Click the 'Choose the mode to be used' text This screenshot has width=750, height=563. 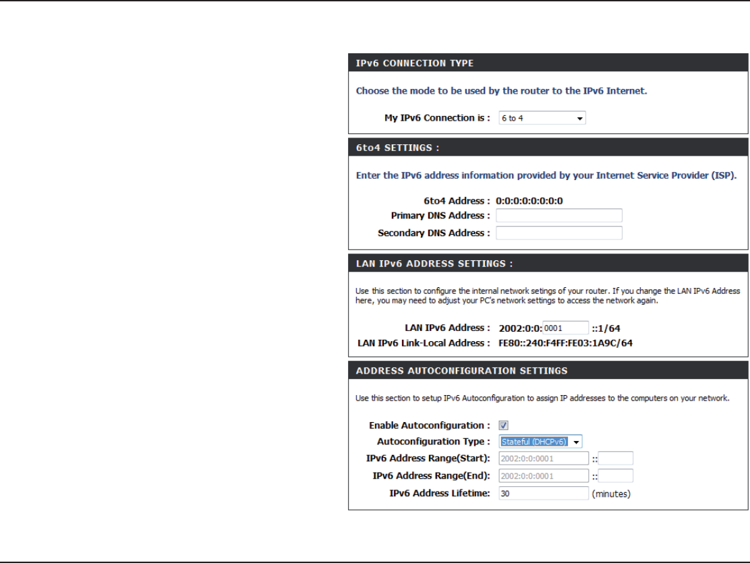501,91
